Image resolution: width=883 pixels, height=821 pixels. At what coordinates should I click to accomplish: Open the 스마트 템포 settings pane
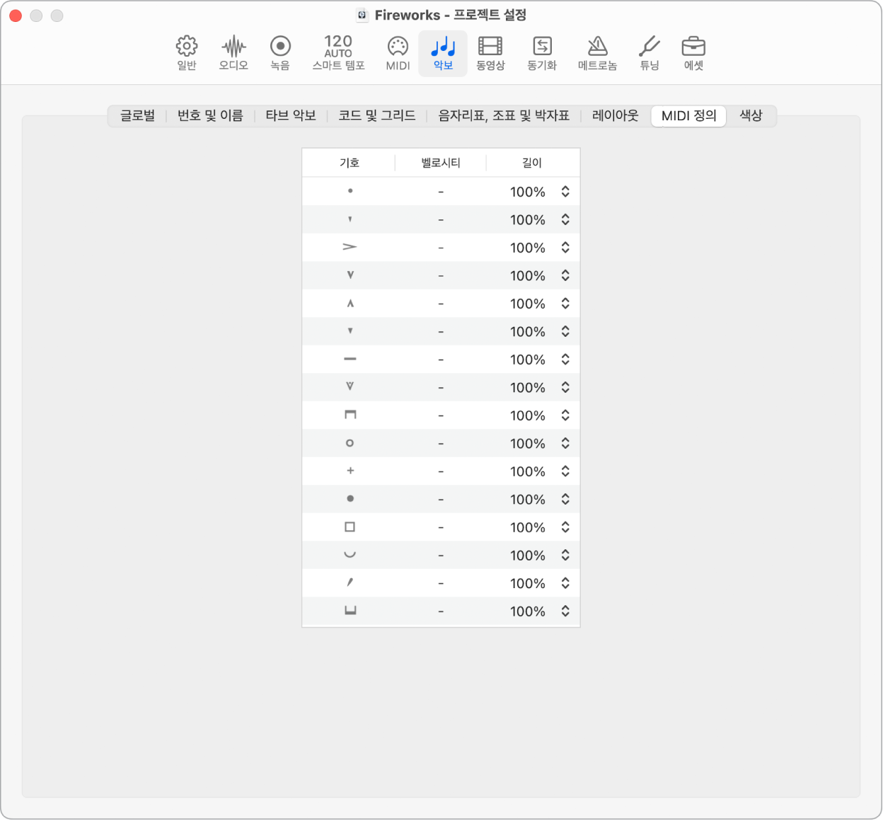[338, 53]
